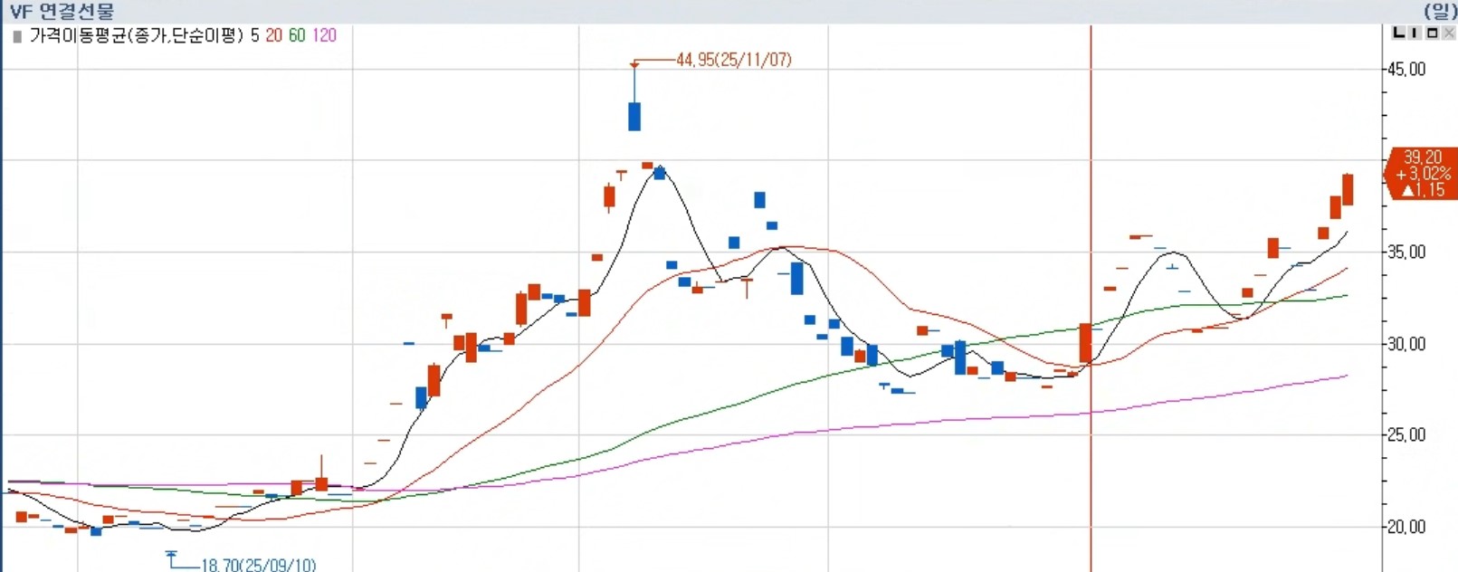Select the latest red candle at right edge
Screen dimensions: 1458x572
[x=1348, y=189]
